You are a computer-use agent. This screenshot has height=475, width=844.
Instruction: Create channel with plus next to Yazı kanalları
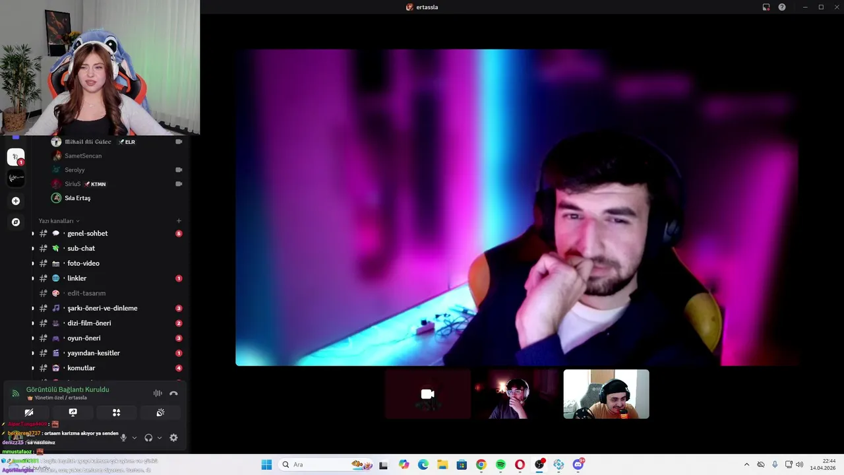pyautogui.click(x=179, y=221)
